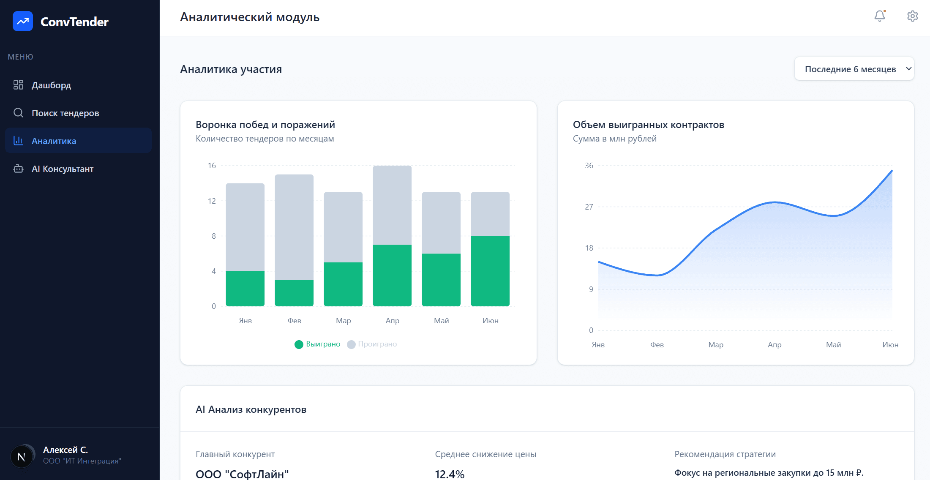This screenshot has width=930, height=480.
Task: Click the user avatar with letter N
Action: tap(22, 456)
